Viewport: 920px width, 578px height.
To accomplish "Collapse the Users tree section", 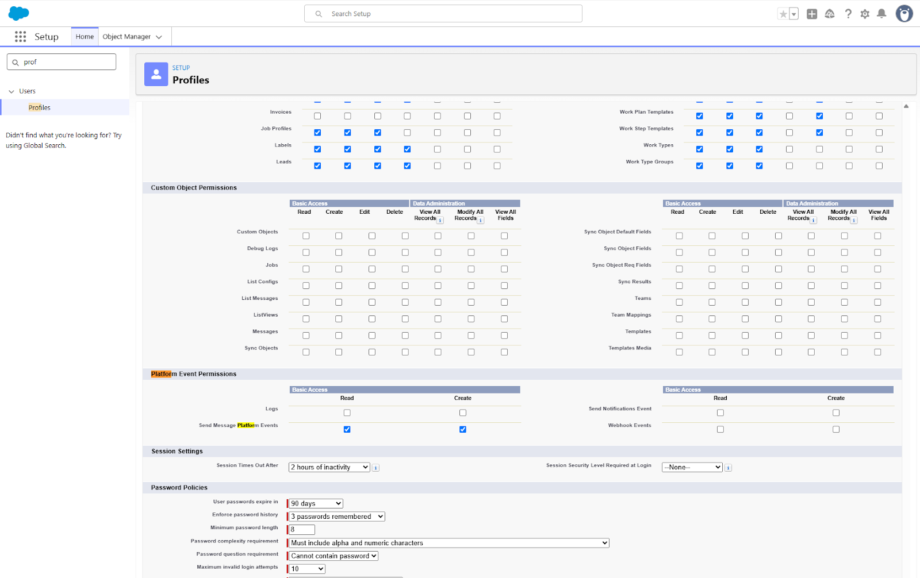I will point(11,91).
